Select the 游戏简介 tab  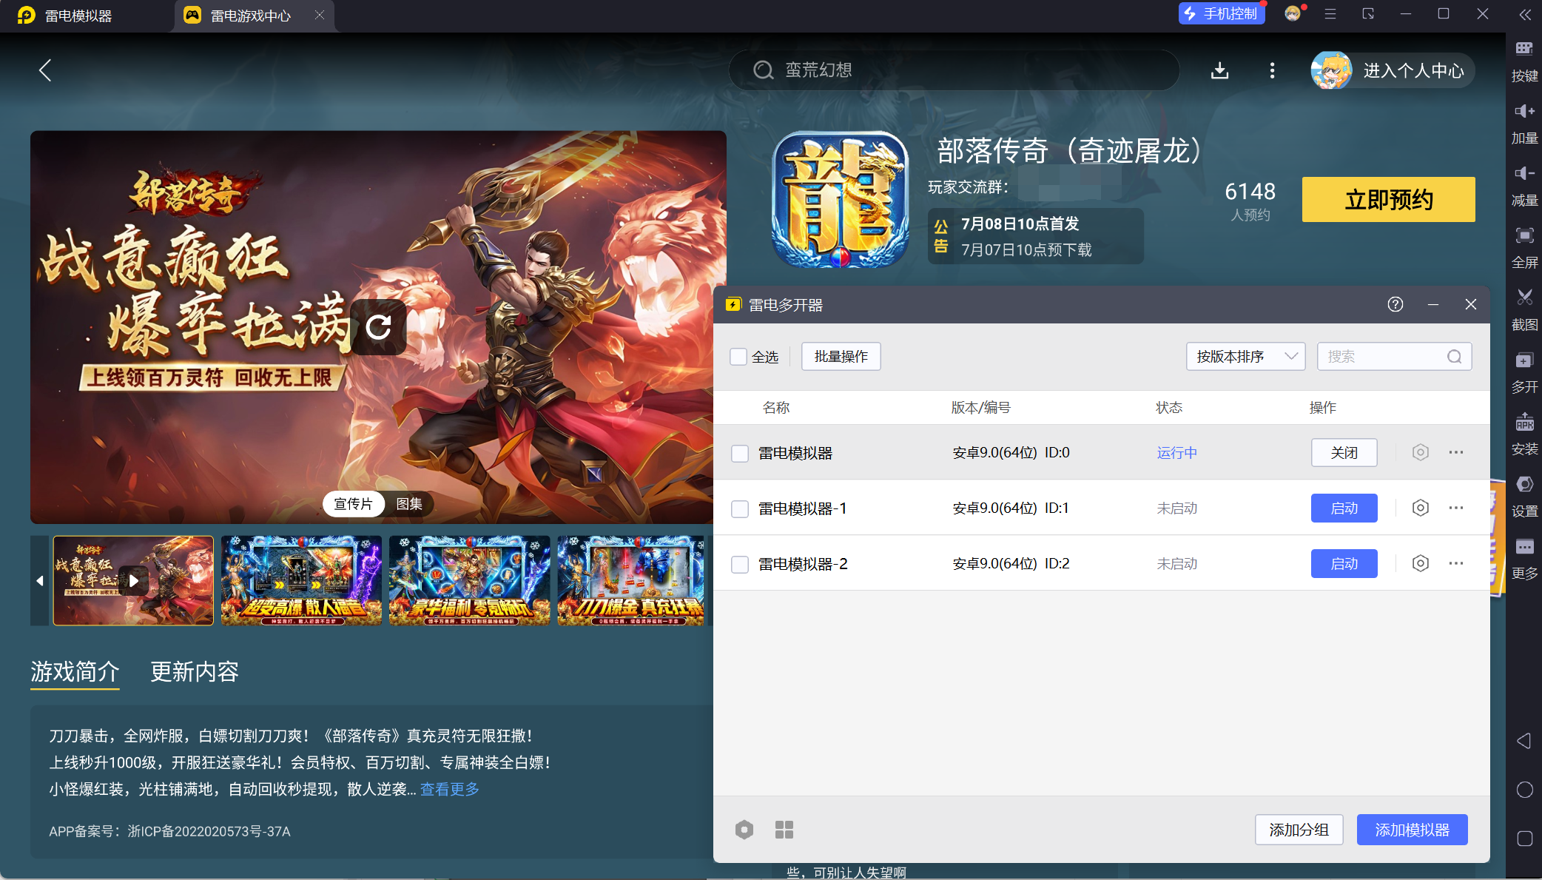click(75, 671)
